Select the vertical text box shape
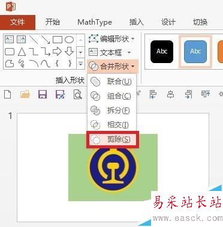This screenshot has width=223, height=227. point(21,40)
